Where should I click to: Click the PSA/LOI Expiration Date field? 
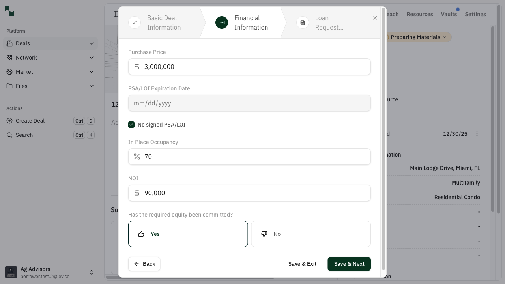249,103
